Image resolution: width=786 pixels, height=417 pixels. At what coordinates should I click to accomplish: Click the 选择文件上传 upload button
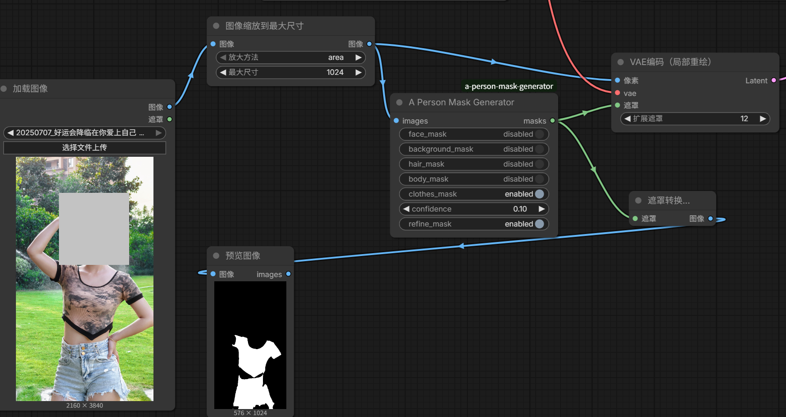point(85,148)
